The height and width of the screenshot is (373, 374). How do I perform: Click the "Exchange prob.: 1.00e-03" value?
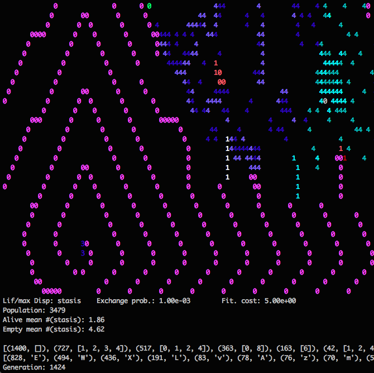(143, 301)
